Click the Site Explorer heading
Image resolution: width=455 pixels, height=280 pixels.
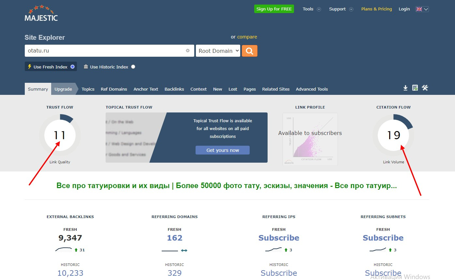(x=45, y=37)
